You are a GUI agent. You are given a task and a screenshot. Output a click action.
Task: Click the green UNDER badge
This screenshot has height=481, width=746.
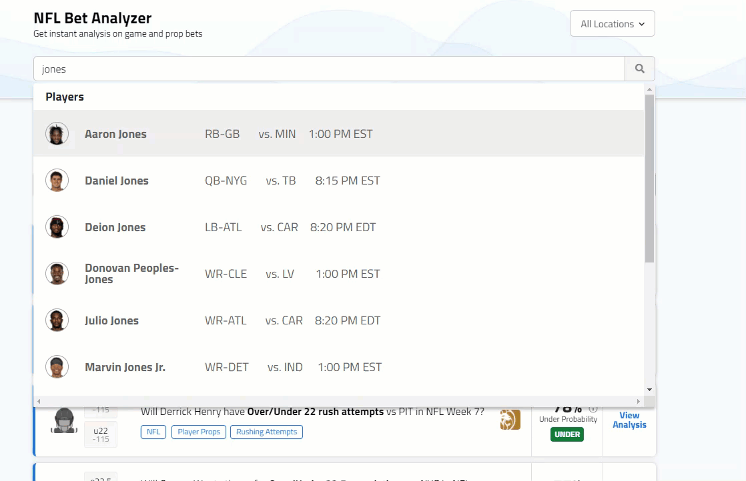[567, 434]
